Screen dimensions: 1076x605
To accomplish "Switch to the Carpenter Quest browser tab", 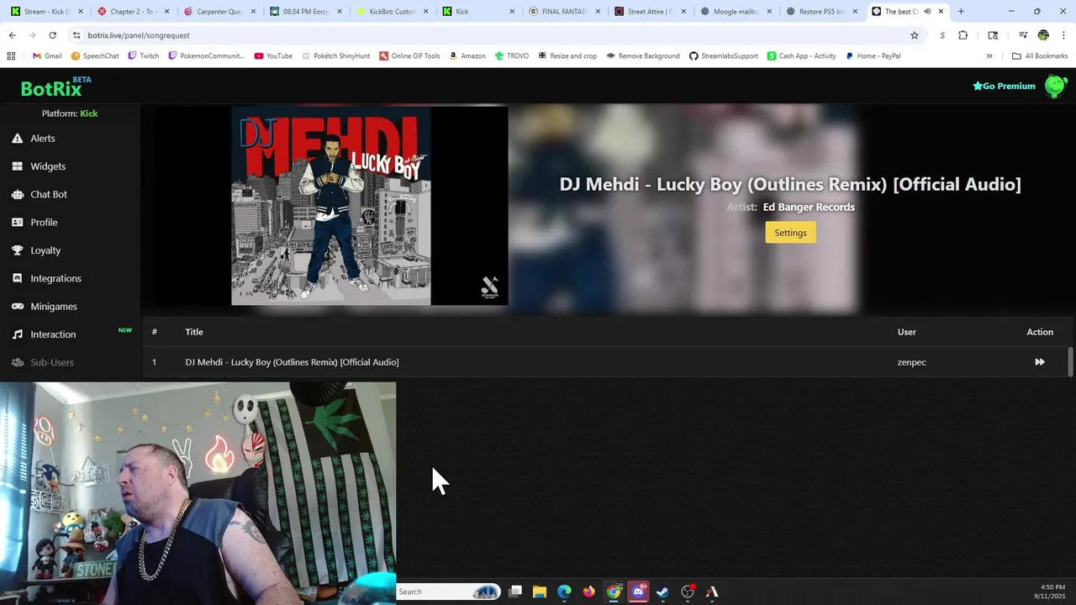I will [x=219, y=12].
